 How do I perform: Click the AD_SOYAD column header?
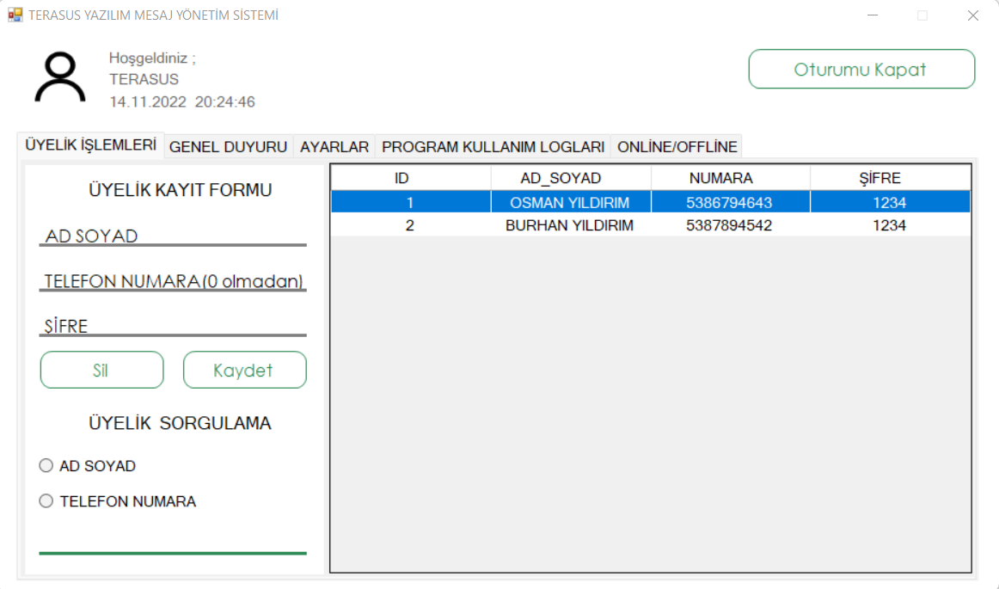(x=571, y=178)
